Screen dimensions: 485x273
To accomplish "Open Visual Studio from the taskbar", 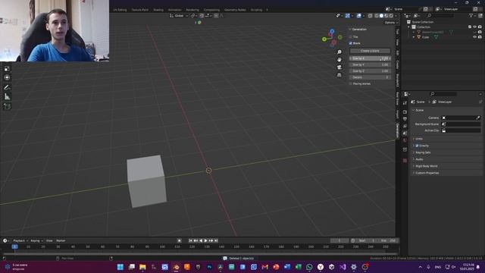I will click(343, 267).
